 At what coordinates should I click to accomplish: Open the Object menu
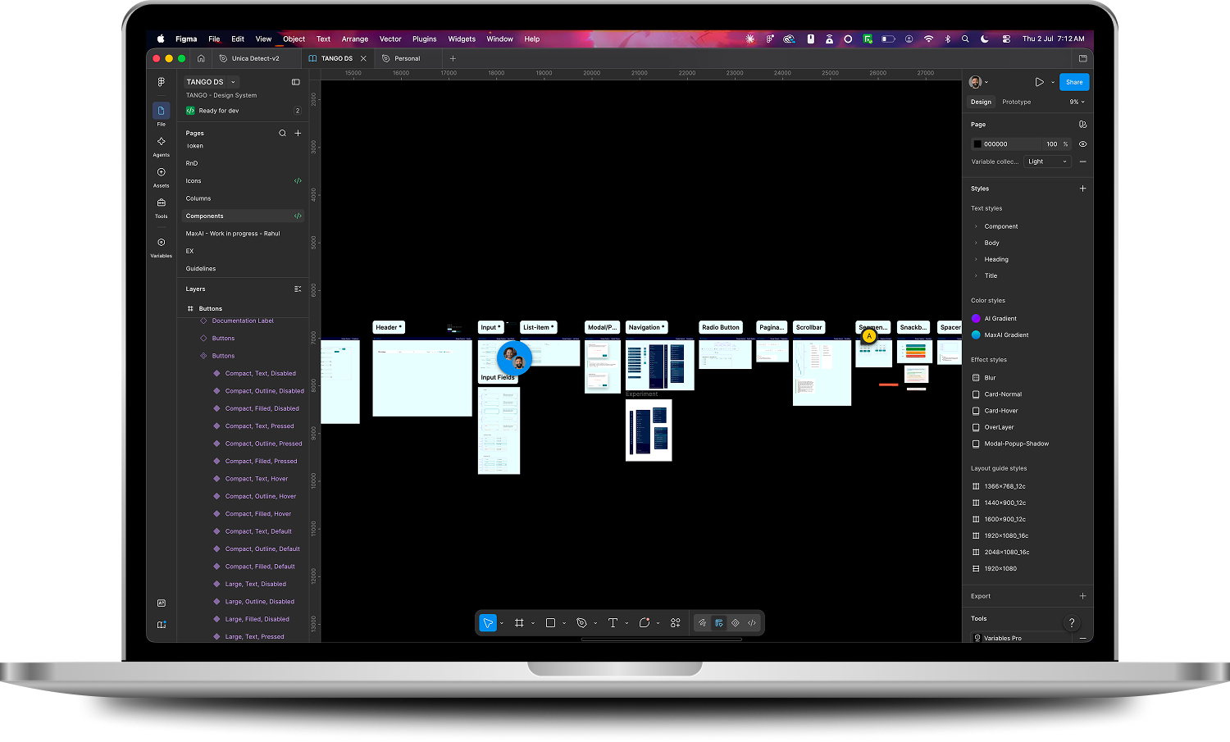294,39
